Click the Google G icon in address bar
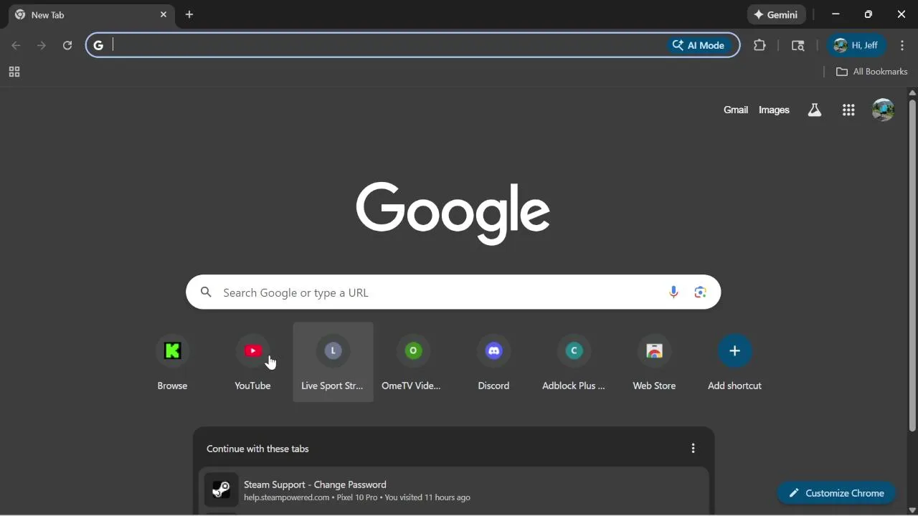 click(x=98, y=45)
